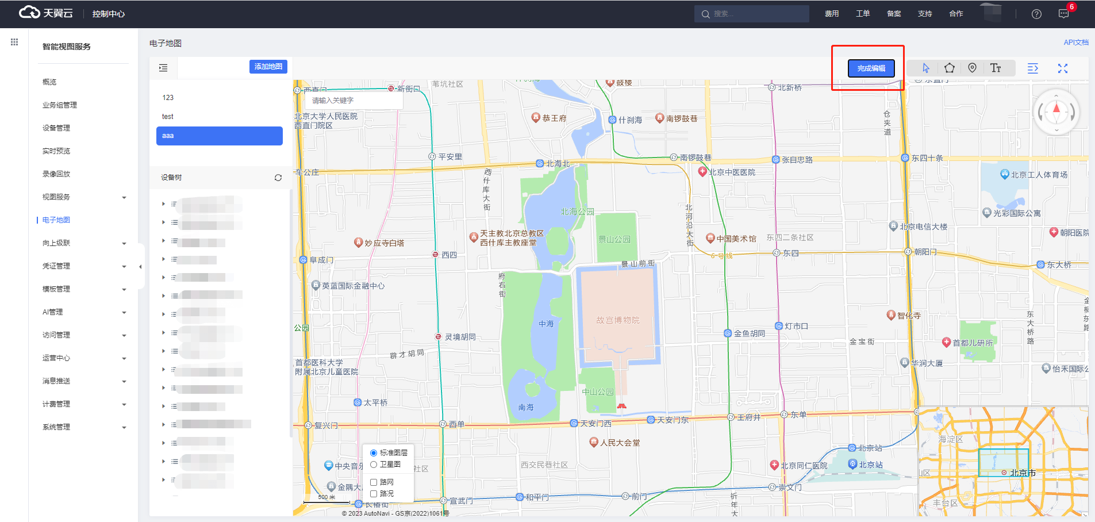
Task: Click the 添加地图 button
Action: click(268, 67)
